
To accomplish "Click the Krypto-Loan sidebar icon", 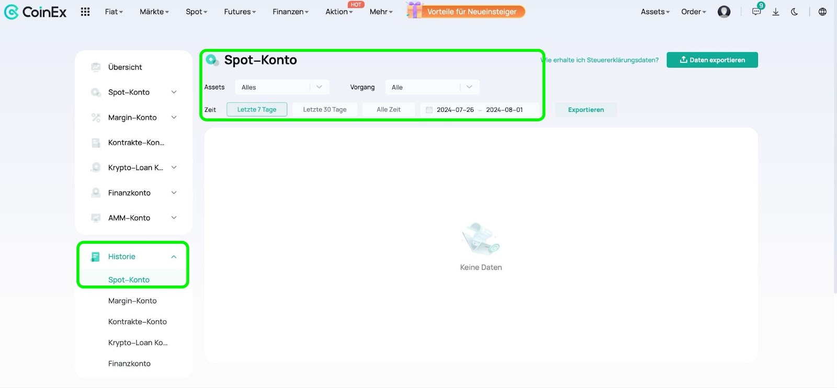I will pos(96,167).
